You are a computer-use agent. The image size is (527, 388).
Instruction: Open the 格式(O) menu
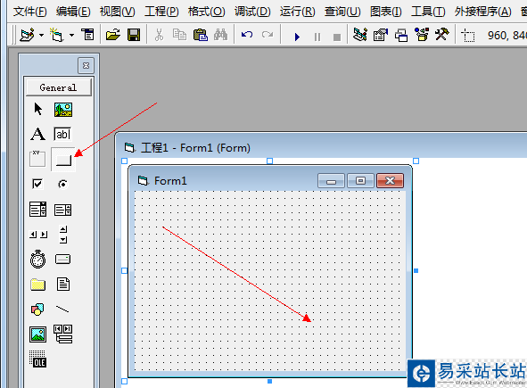206,12
